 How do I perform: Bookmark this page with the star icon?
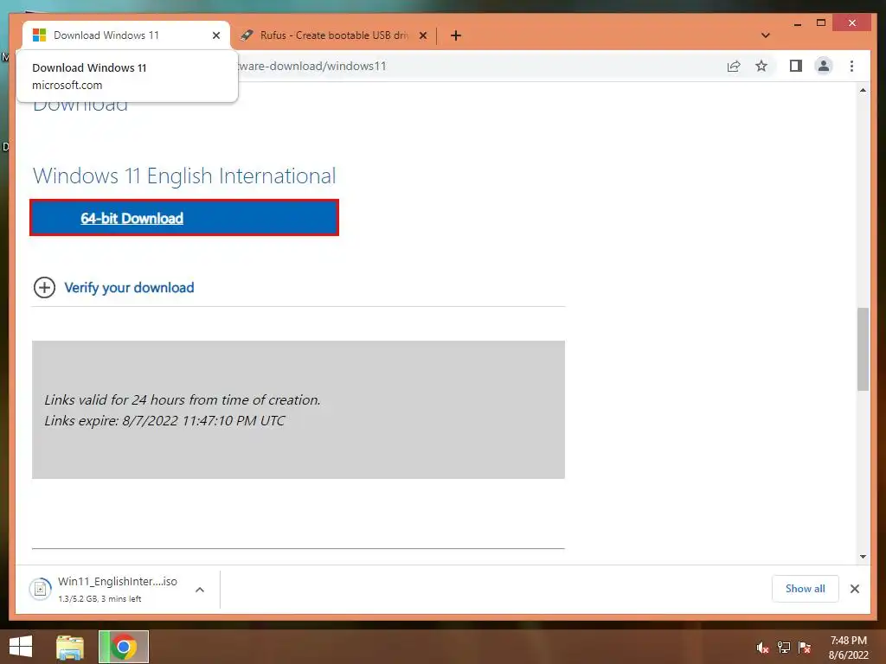tap(761, 66)
